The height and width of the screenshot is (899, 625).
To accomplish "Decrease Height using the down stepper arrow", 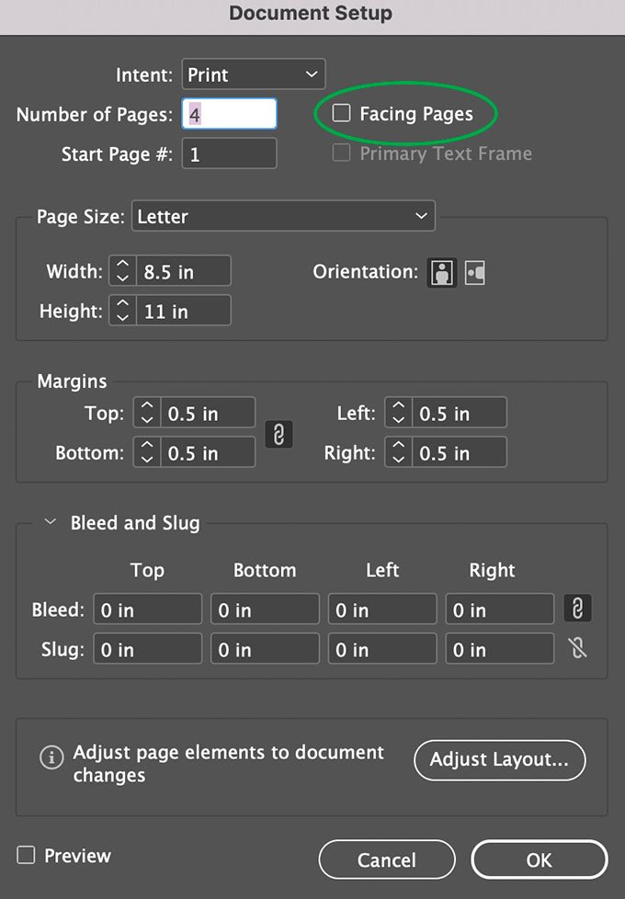I will click(x=122, y=315).
